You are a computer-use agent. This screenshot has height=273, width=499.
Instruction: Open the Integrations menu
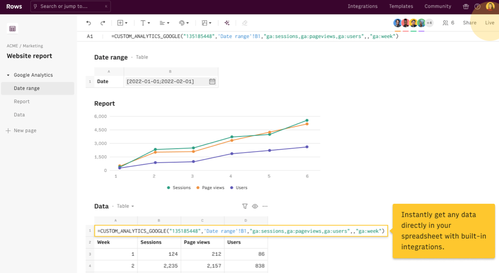coord(363,7)
